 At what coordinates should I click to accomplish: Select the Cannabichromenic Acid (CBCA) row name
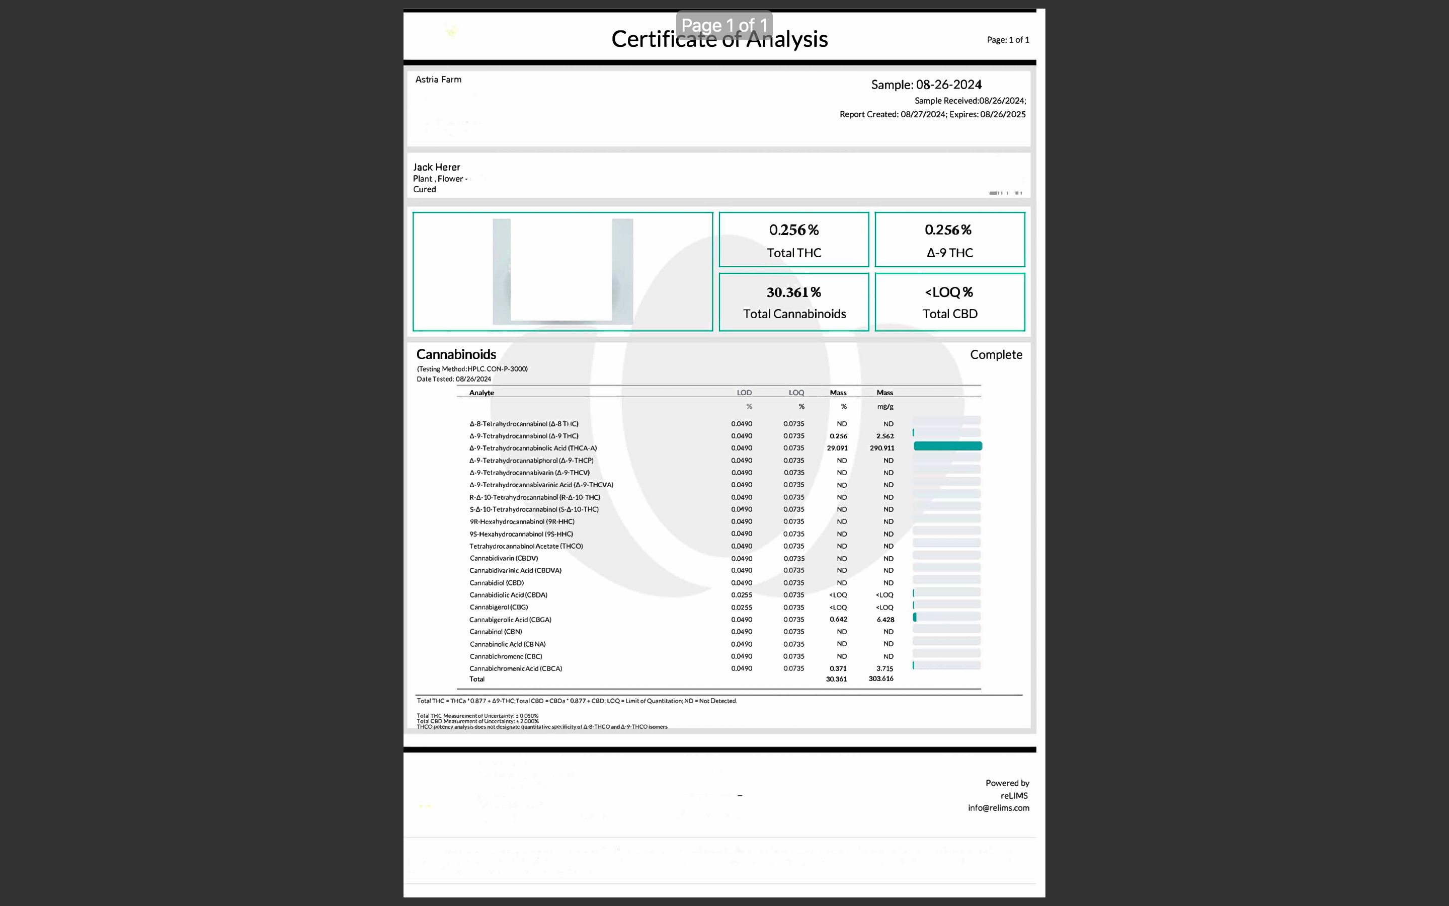pyautogui.click(x=516, y=669)
